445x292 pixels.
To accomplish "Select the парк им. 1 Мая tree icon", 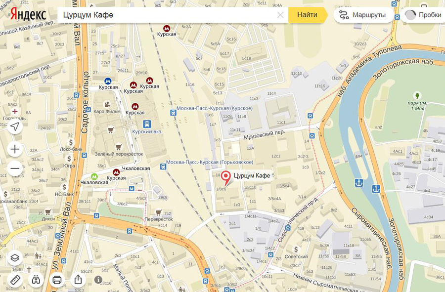I will coord(417,95).
